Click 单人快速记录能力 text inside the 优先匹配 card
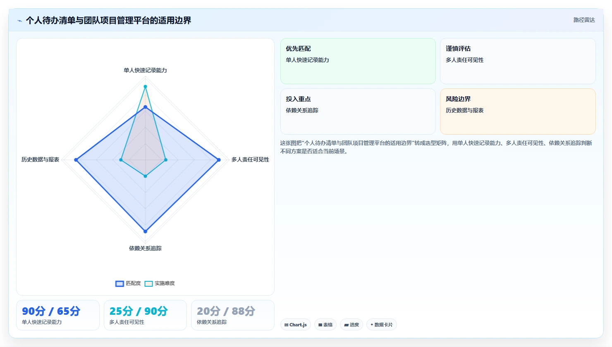612x347 pixels. tap(307, 60)
